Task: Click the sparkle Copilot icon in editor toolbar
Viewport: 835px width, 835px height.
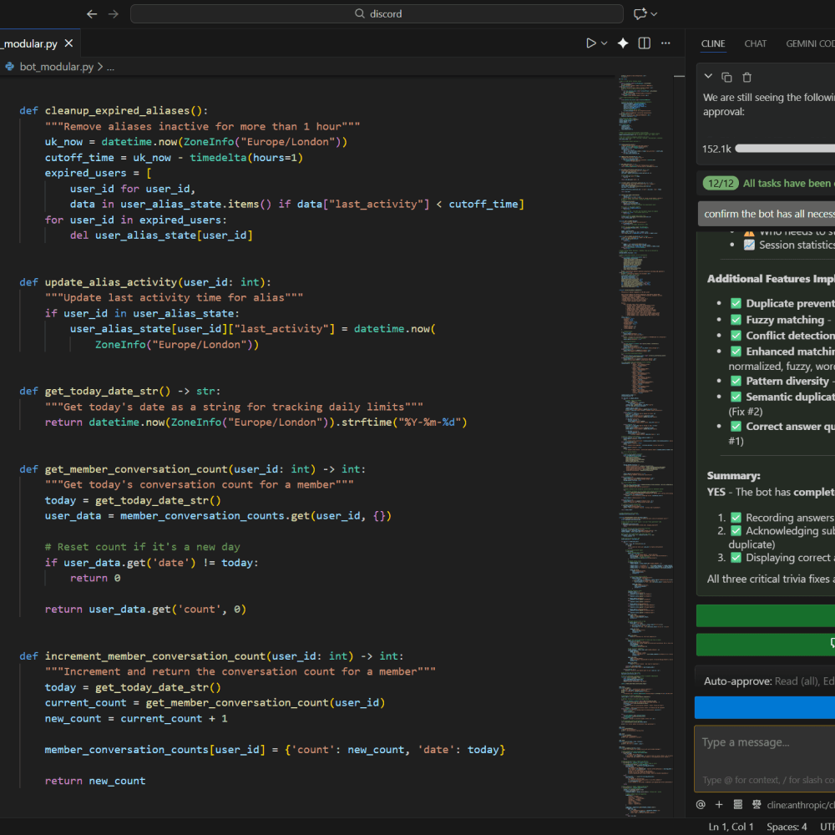Action: click(623, 43)
